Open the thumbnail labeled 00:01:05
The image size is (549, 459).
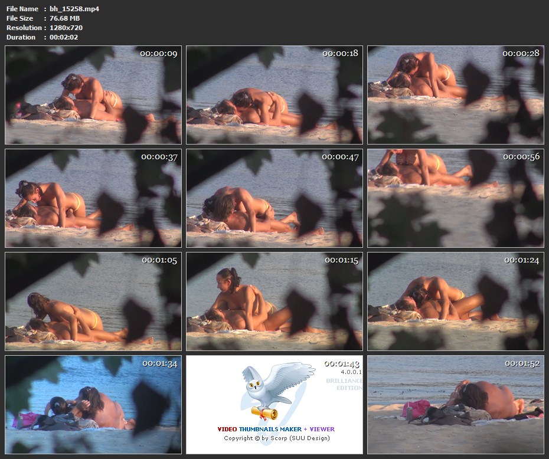[93, 301]
